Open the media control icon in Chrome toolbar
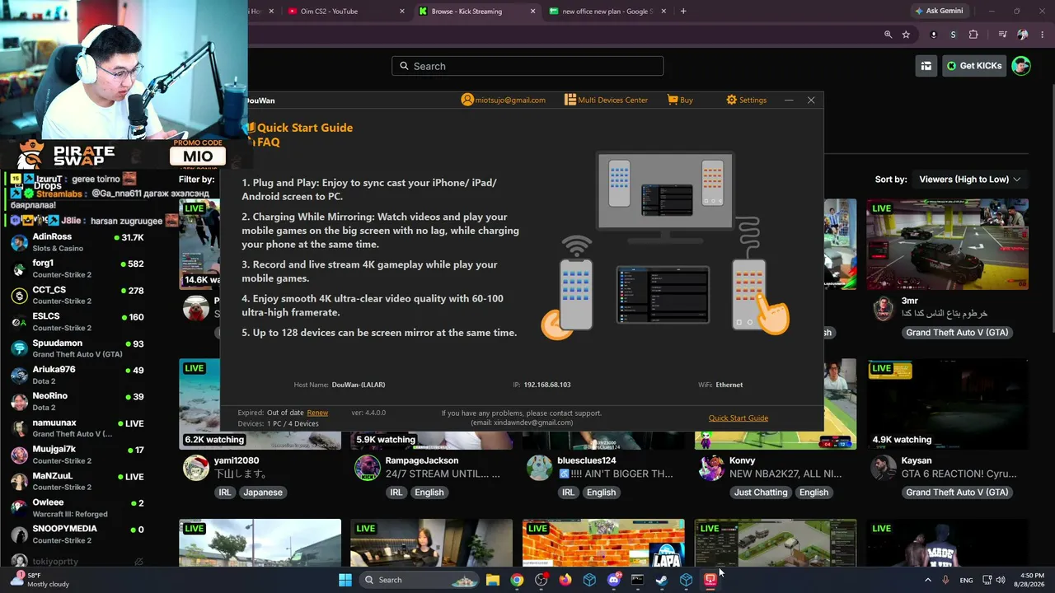 point(1002,35)
